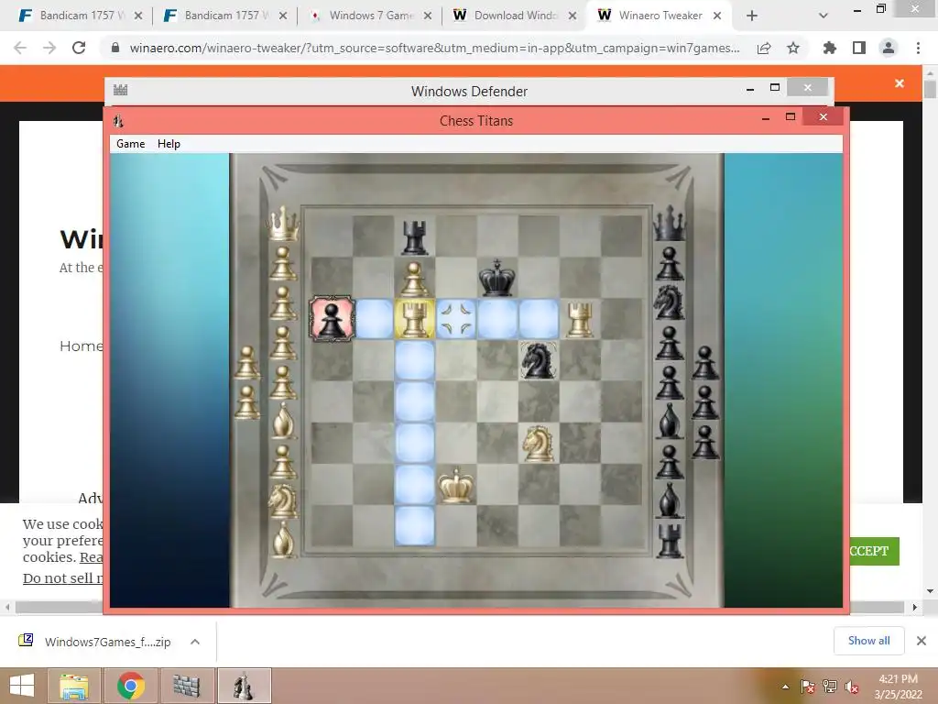Click the address bar URL
Screen dimensions: 938x704
[x=434, y=48]
